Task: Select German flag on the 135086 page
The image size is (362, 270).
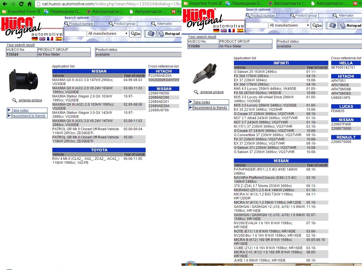Action: pos(216,31)
